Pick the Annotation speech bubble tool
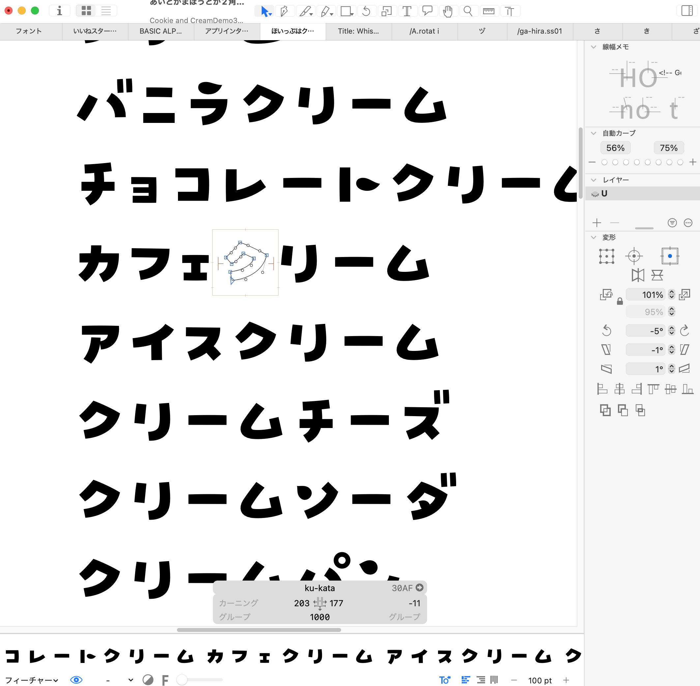700x686 pixels. tap(427, 12)
